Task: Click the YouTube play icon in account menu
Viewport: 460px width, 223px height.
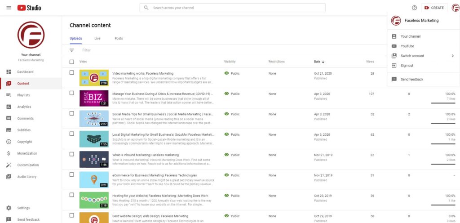Action: [x=394, y=46]
